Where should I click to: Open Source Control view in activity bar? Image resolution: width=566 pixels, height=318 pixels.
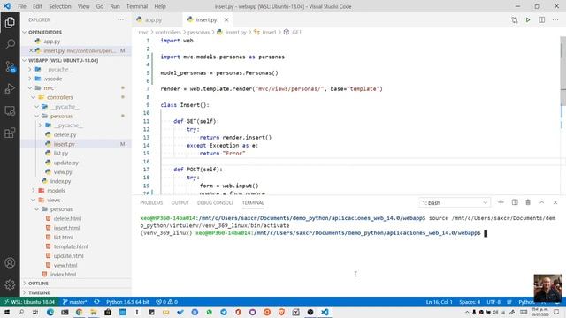click(x=10, y=67)
